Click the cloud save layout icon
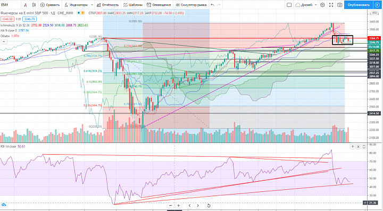This screenshot has width=383, height=211. (298, 5)
